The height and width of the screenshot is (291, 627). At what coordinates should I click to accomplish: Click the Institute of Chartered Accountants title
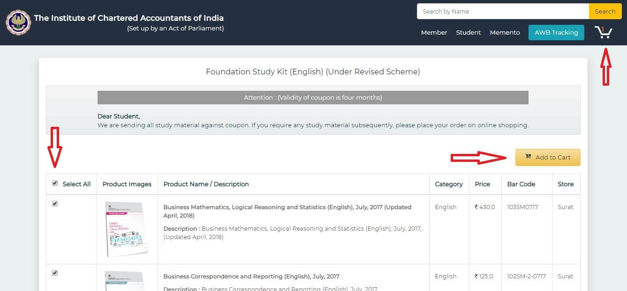tap(128, 18)
